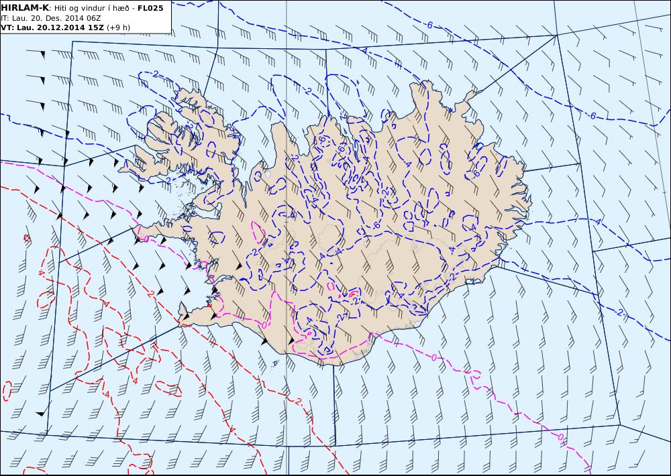Click the "FL025" flight level label
The image size is (671, 476).
tap(150, 7)
